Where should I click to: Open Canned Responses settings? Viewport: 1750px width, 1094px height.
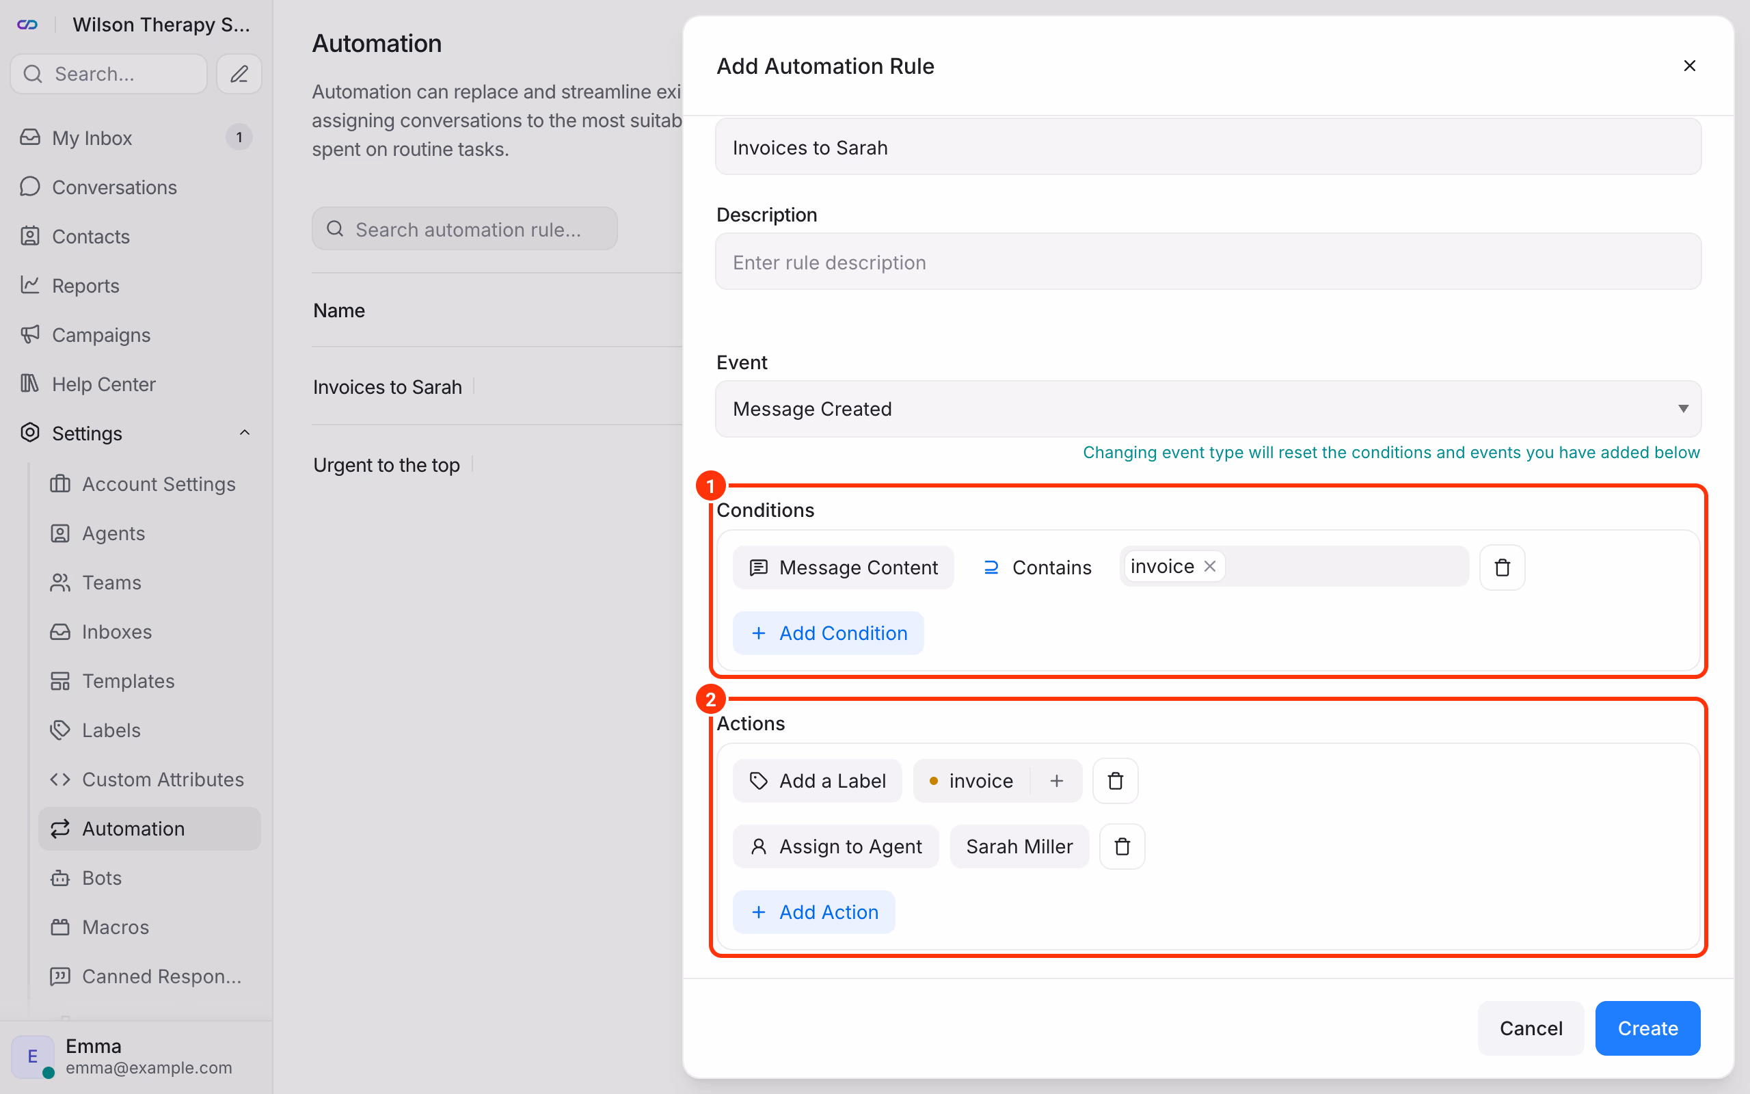point(150,975)
